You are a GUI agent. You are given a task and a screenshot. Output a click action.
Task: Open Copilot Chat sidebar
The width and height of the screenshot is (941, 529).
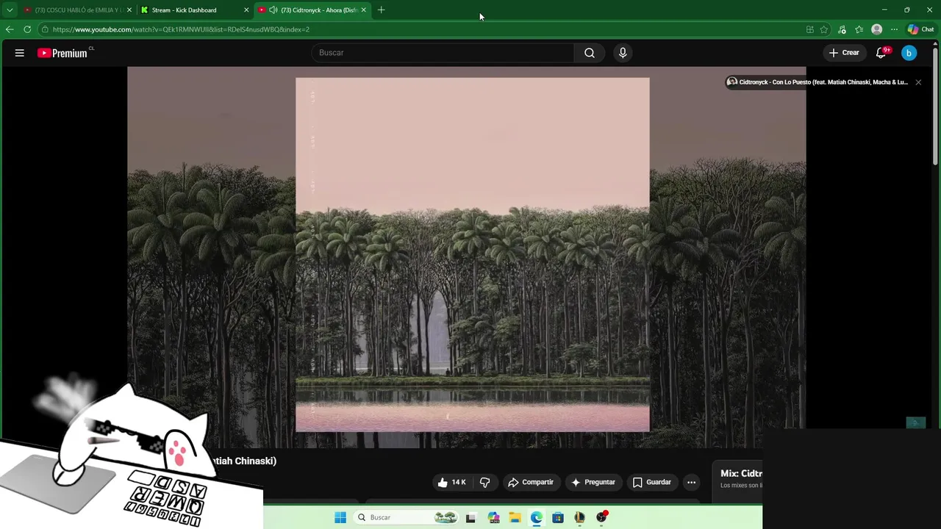(x=920, y=29)
